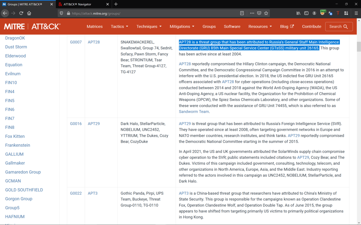The width and height of the screenshot is (361, 225).
Task: Open Software in the navigation bar
Action: pyautogui.click(x=232, y=26)
